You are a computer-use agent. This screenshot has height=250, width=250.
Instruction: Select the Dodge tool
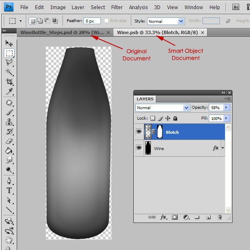click(x=9, y=170)
